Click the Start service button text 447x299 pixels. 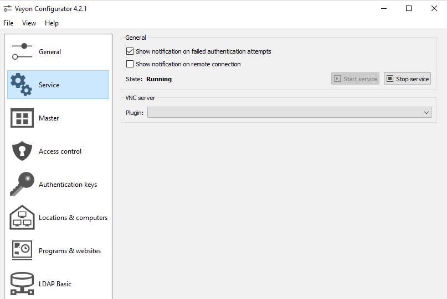361,79
